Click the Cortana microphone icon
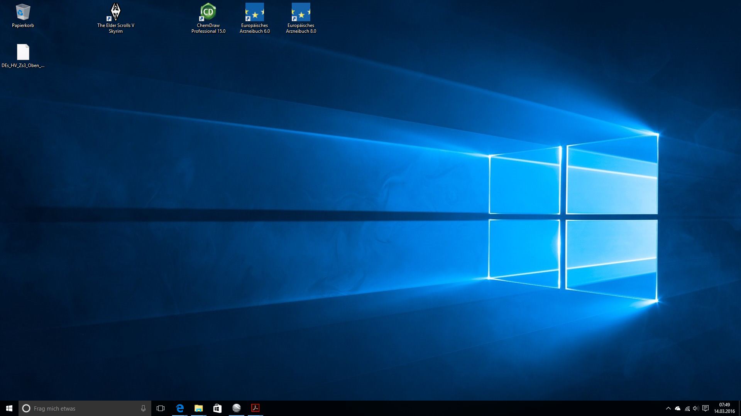The width and height of the screenshot is (741, 416). click(143, 408)
